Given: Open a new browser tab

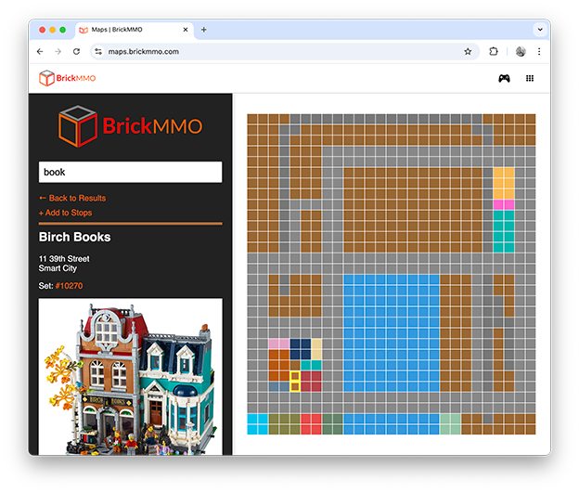Looking at the screenshot, I should (x=203, y=30).
